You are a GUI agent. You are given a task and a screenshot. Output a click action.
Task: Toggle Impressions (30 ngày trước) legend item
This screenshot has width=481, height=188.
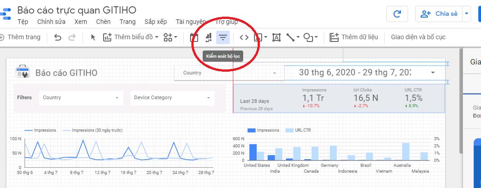[x=92, y=130]
